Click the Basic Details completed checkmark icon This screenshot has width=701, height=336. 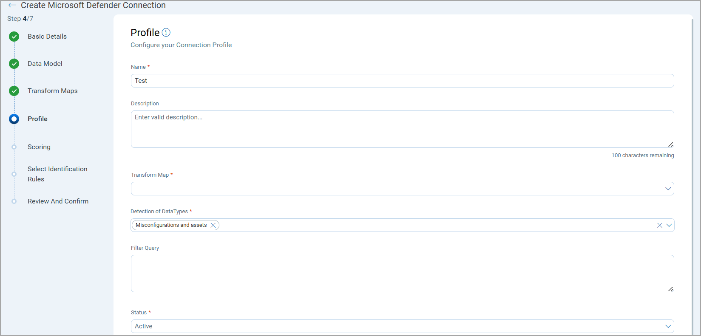tap(14, 37)
